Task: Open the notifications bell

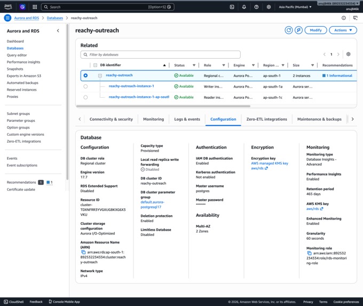Action: click(244, 7)
